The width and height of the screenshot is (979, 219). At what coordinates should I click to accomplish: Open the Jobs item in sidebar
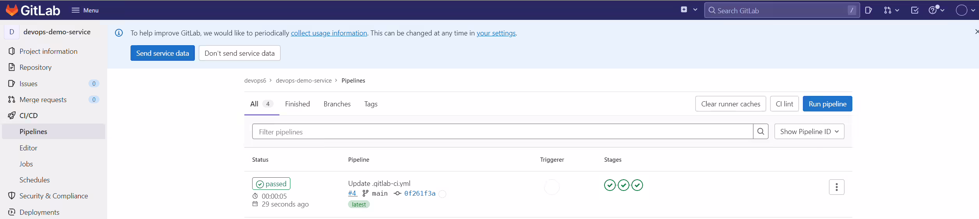(26, 164)
